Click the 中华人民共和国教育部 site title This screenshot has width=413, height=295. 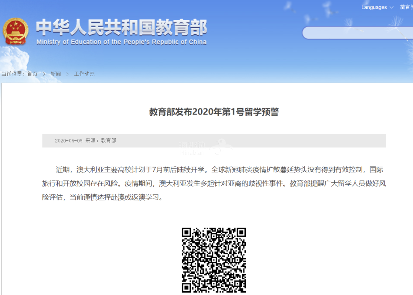point(121,28)
